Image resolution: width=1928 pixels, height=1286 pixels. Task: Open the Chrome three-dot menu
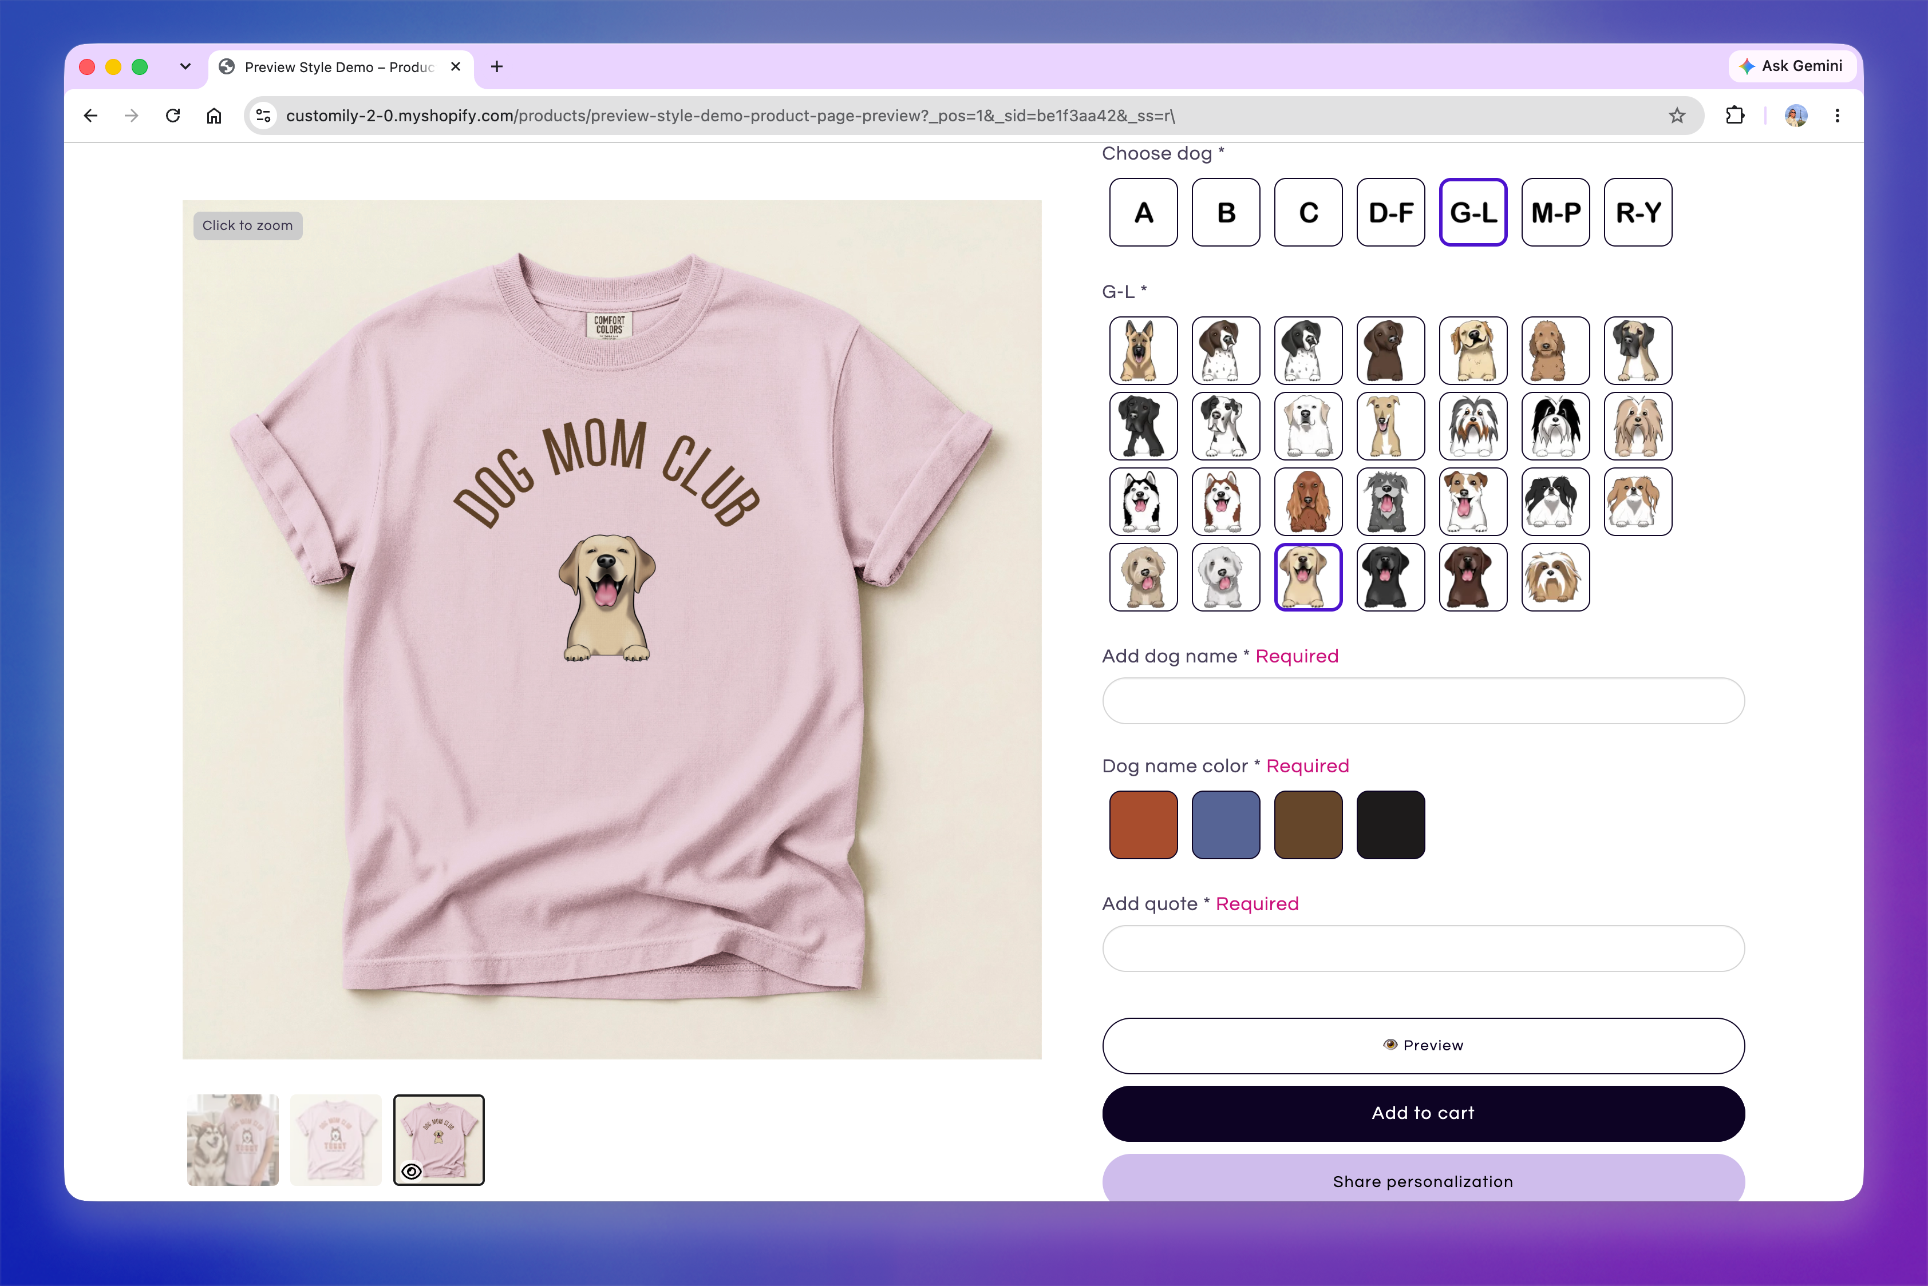[1837, 116]
